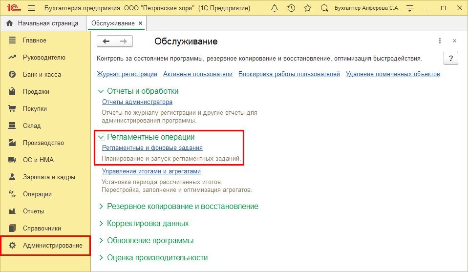
Task: Open history clock icon
Action: [291, 8]
